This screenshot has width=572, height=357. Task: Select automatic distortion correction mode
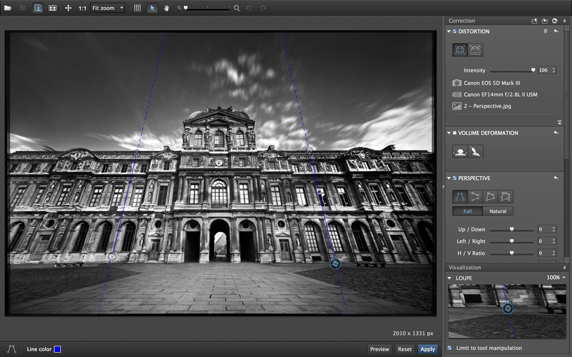pyautogui.click(x=460, y=50)
